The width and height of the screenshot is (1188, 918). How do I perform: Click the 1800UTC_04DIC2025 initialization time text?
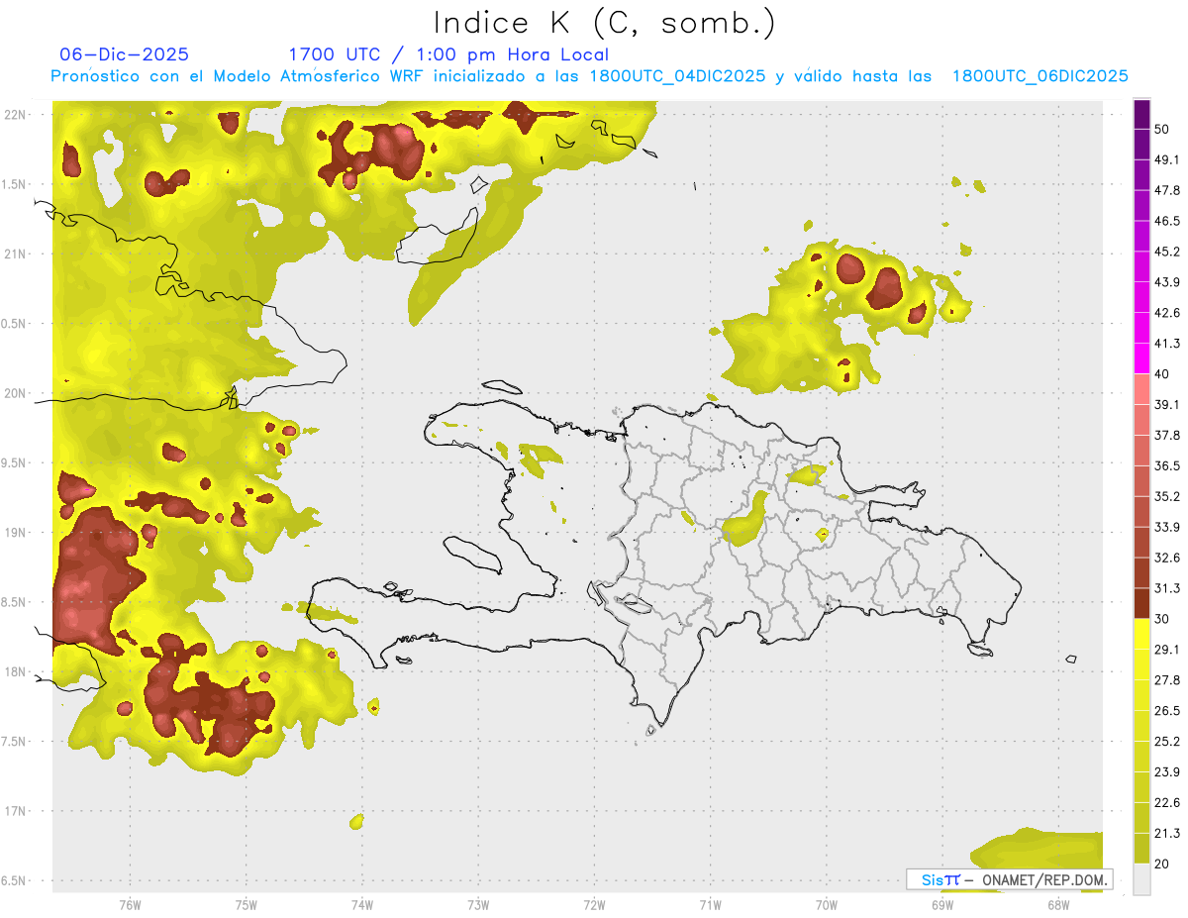pos(677,76)
